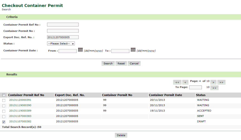Delete the selected container permit
241x140 pixels.
(121, 135)
